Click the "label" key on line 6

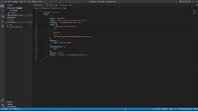[x=53, y=20]
